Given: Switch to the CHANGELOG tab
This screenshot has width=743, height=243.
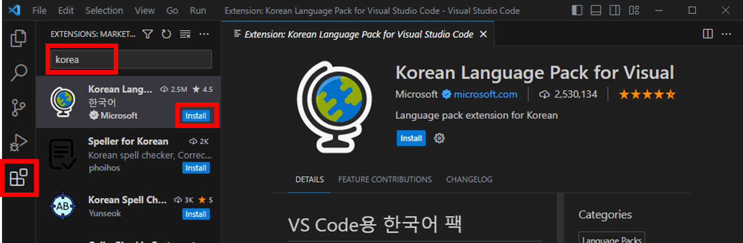Looking at the screenshot, I should tap(469, 179).
